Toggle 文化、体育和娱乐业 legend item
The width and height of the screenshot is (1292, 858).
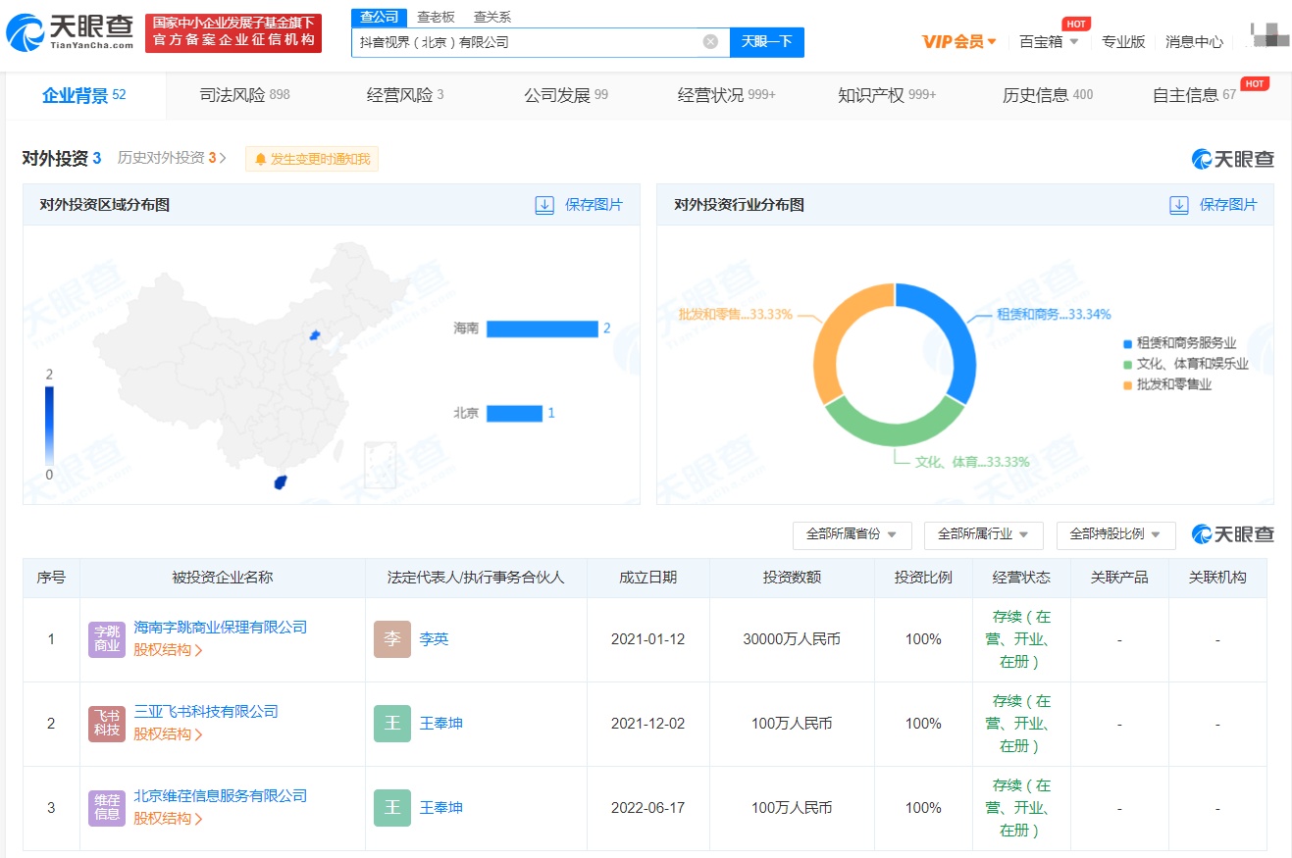[1186, 364]
